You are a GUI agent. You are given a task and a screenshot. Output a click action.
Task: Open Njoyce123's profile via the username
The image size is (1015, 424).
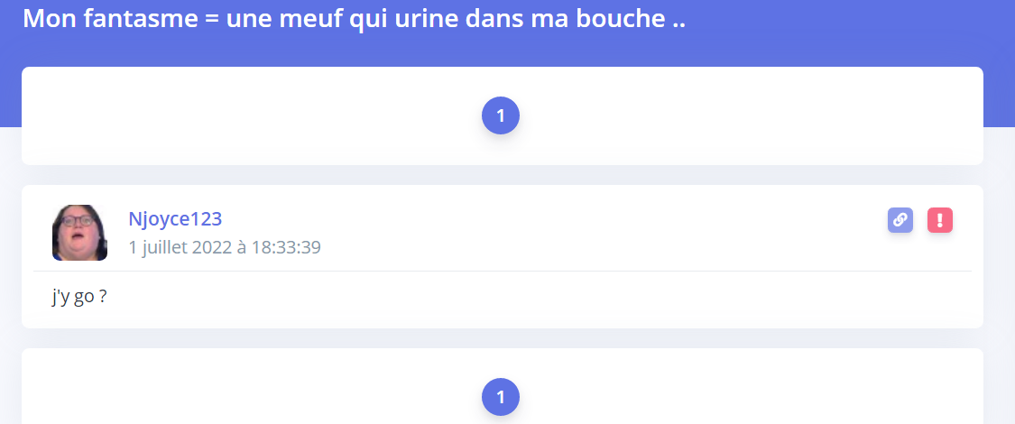point(175,218)
